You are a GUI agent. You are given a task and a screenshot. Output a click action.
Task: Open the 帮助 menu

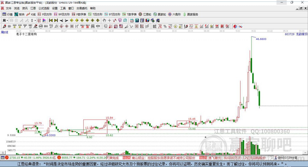tap(93, 8)
